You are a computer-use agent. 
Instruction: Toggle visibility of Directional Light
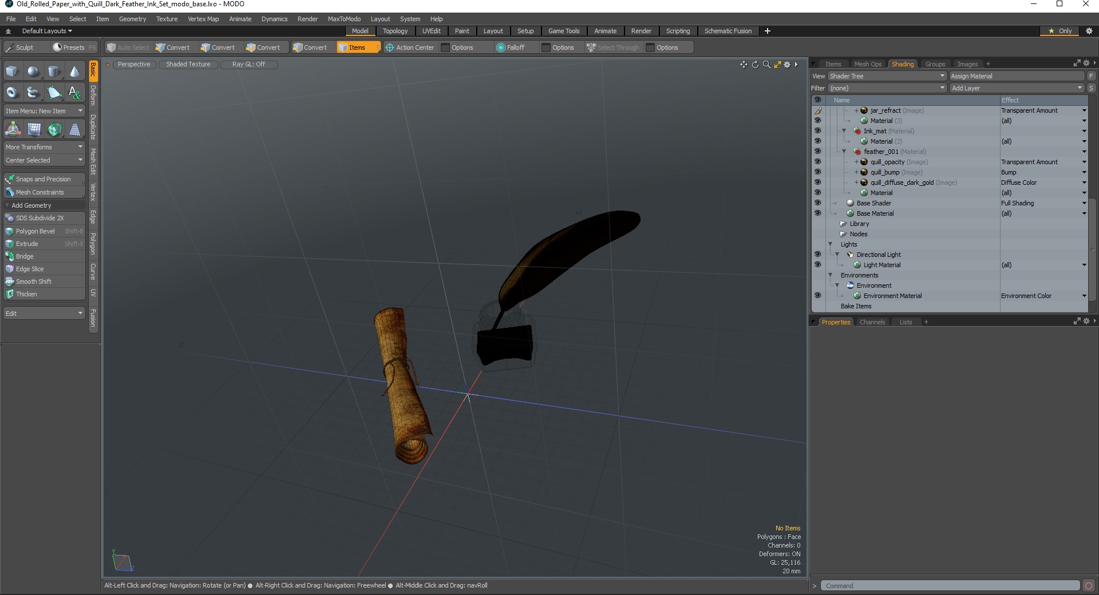[x=818, y=255]
